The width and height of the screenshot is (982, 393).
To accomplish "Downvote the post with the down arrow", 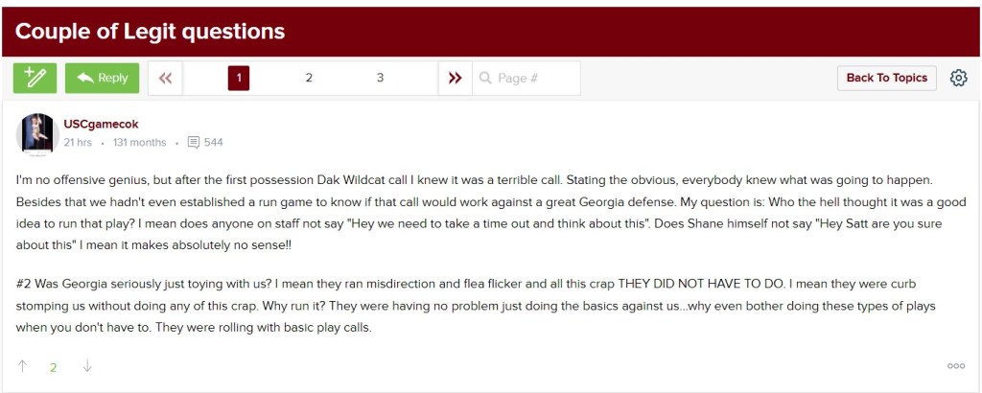I will (x=87, y=365).
